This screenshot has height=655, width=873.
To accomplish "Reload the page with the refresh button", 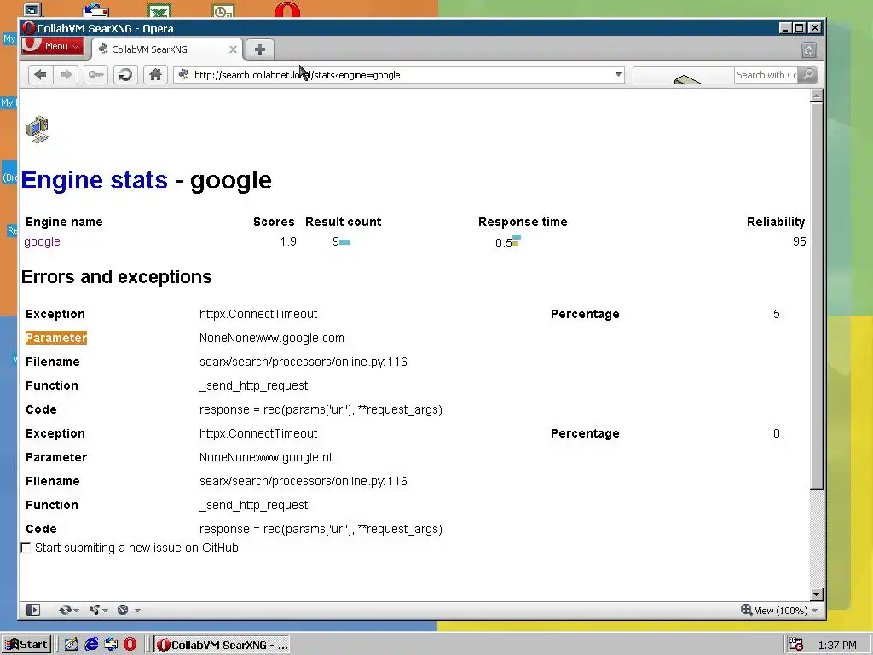I will coord(126,75).
